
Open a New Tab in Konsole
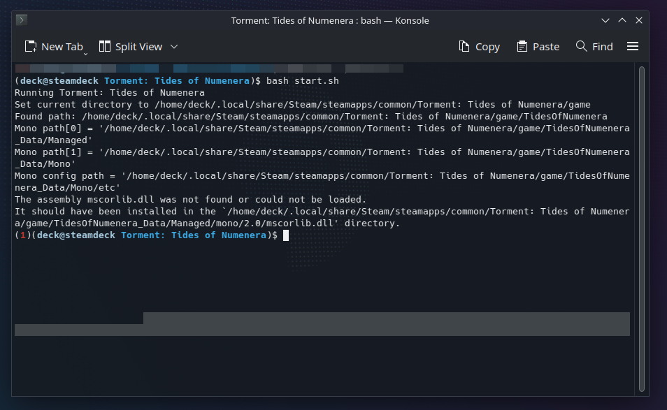[x=54, y=47]
